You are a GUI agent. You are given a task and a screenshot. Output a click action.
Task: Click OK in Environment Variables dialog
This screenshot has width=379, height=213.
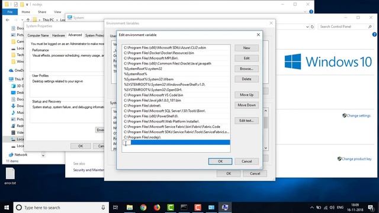tap(229, 173)
